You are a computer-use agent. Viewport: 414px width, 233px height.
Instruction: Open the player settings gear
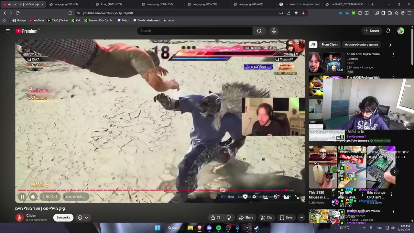(x=276, y=197)
